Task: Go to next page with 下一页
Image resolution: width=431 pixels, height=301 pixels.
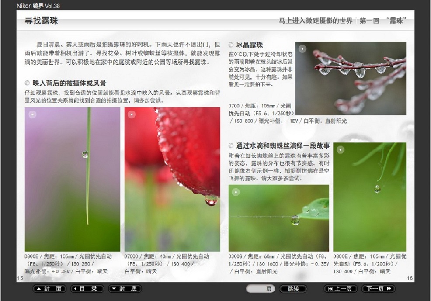Action: click(378, 289)
